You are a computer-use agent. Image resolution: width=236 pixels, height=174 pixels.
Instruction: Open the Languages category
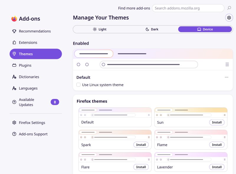coord(36,88)
